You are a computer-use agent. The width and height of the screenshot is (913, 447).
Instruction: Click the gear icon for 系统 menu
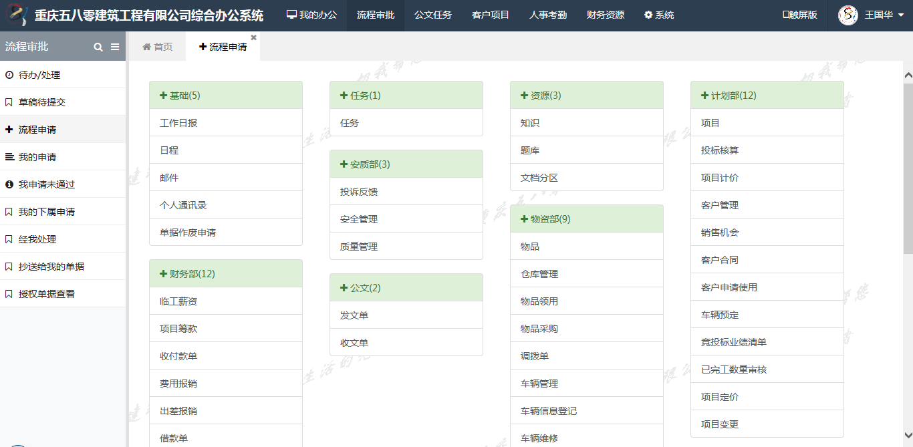point(648,15)
